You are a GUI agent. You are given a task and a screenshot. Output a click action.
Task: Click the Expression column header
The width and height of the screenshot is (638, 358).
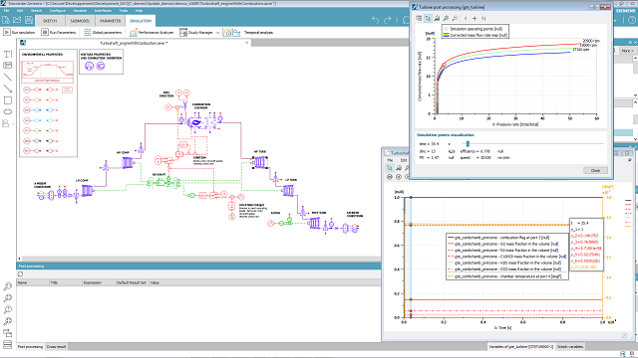(99, 282)
